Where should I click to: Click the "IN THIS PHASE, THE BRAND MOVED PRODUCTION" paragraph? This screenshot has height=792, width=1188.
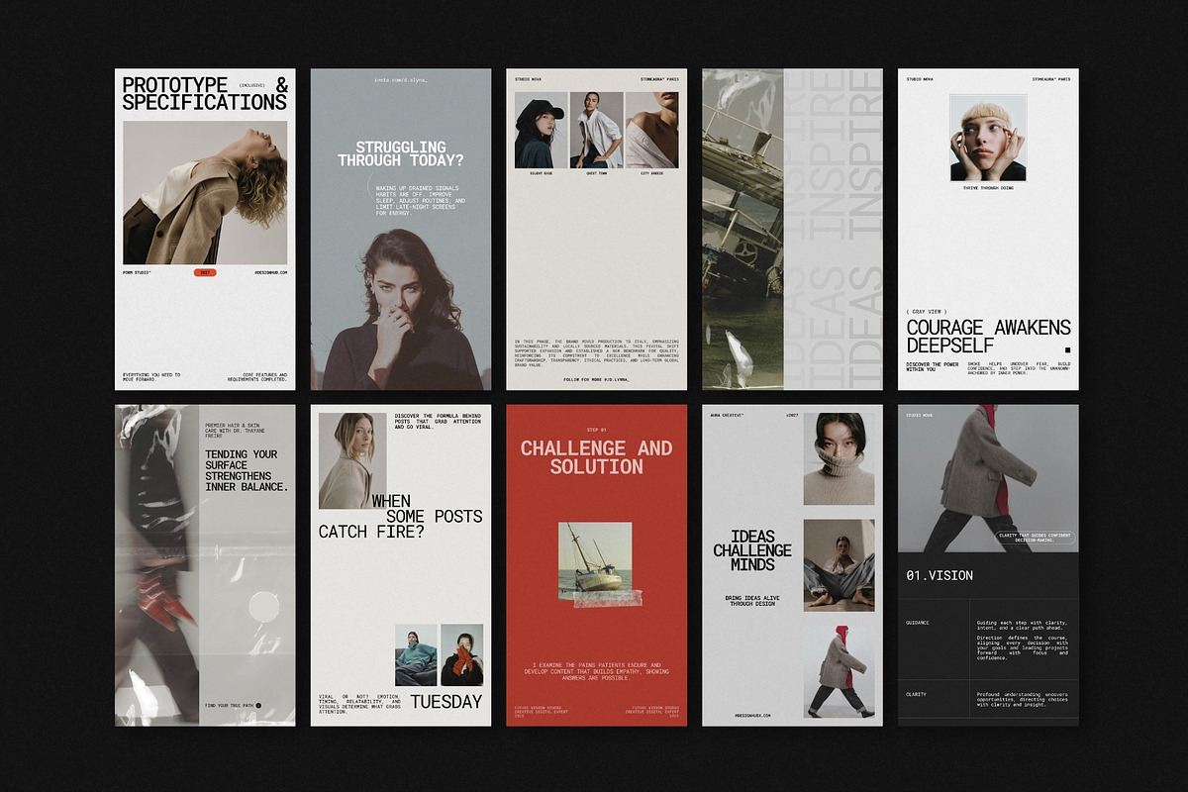click(x=596, y=354)
